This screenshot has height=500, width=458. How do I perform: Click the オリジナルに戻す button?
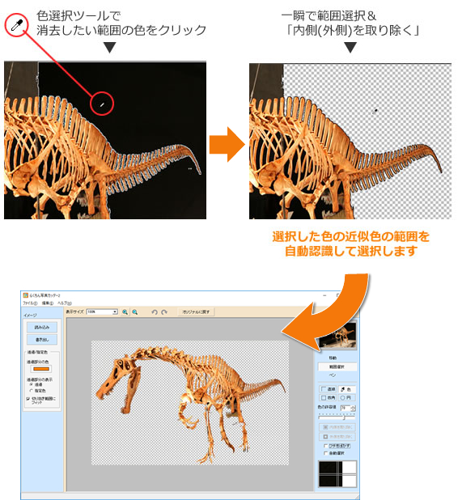[x=196, y=311]
